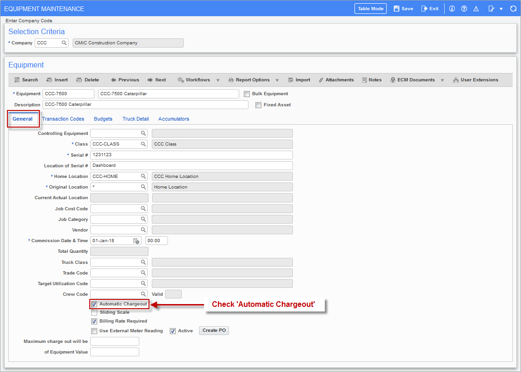Open the Report Options menu
Image resolution: width=521 pixels, height=372 pixels.
[x=249, y=80]
